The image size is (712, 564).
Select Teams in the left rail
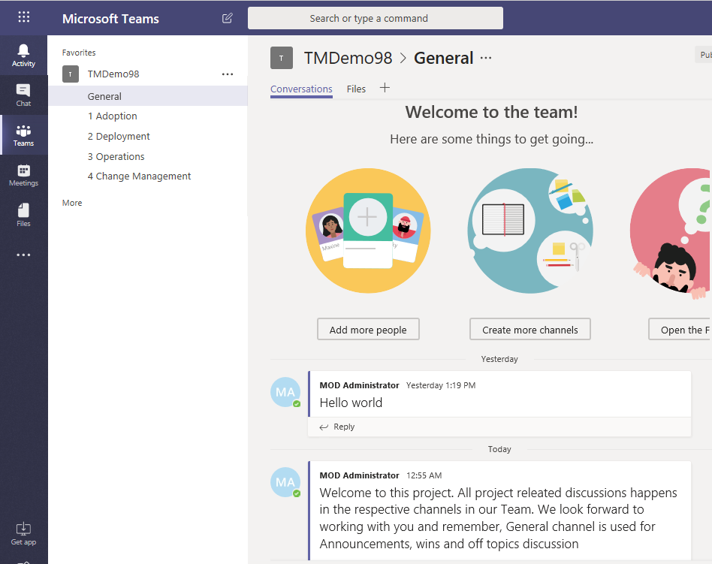click(x=23, y=135)
